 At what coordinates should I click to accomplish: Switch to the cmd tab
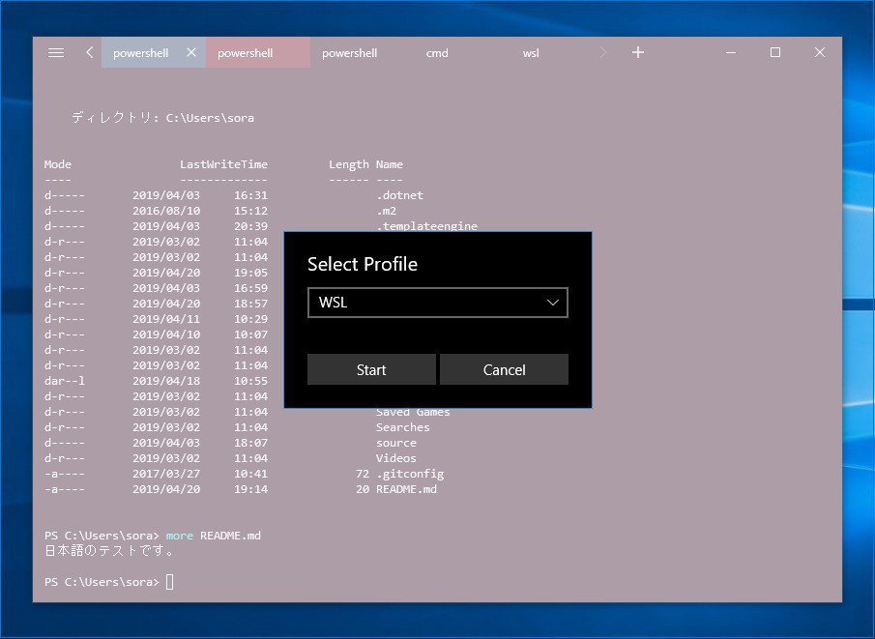tap(437, 53)
